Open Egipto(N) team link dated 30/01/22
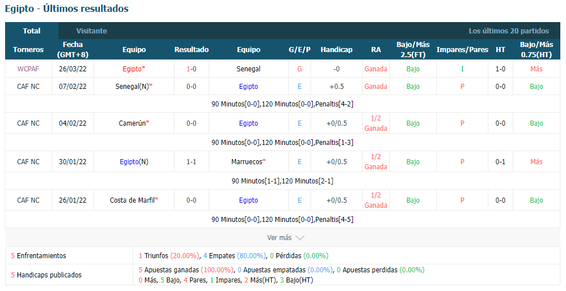Screen dimensions: 566x291 134,161
